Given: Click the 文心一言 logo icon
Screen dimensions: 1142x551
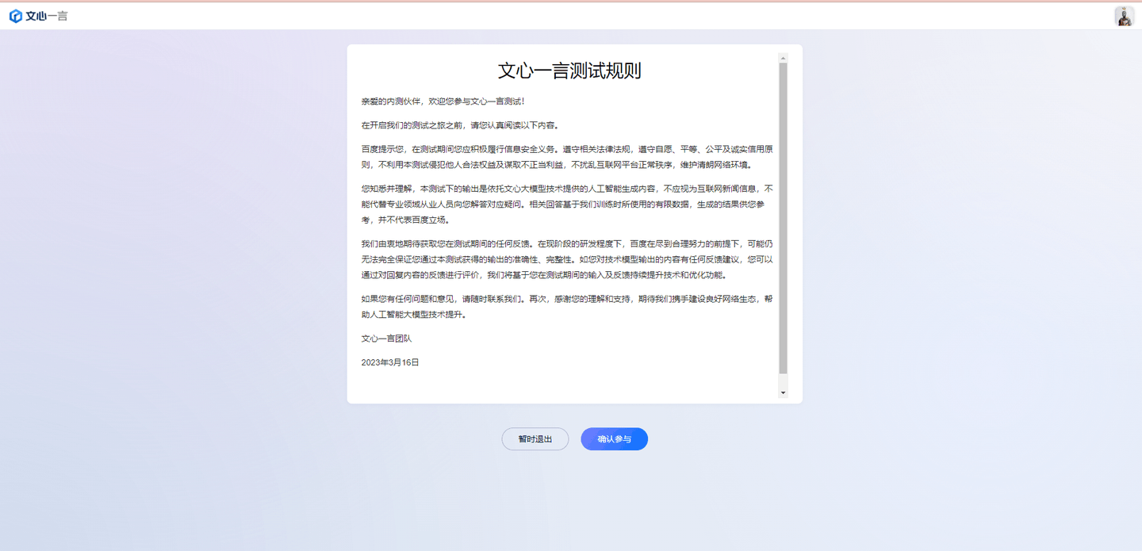Looking at the screenshot, I should click(15, 16).
